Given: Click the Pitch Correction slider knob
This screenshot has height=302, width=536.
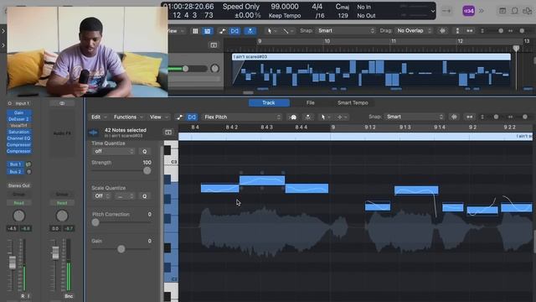Looking at the screenshot, I should coord(95,222).
